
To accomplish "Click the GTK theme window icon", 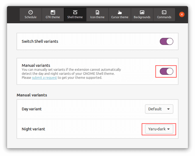I will [x=53, y=12].
